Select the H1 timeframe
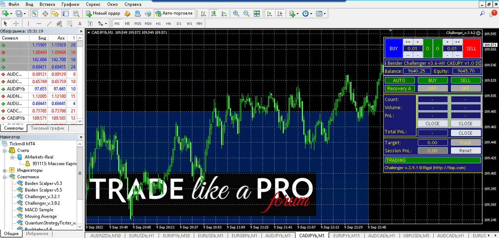499x238 pixels. [158, 24]
